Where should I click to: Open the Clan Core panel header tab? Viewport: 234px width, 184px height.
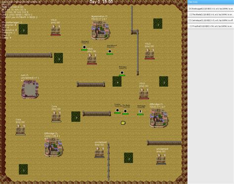211,2
